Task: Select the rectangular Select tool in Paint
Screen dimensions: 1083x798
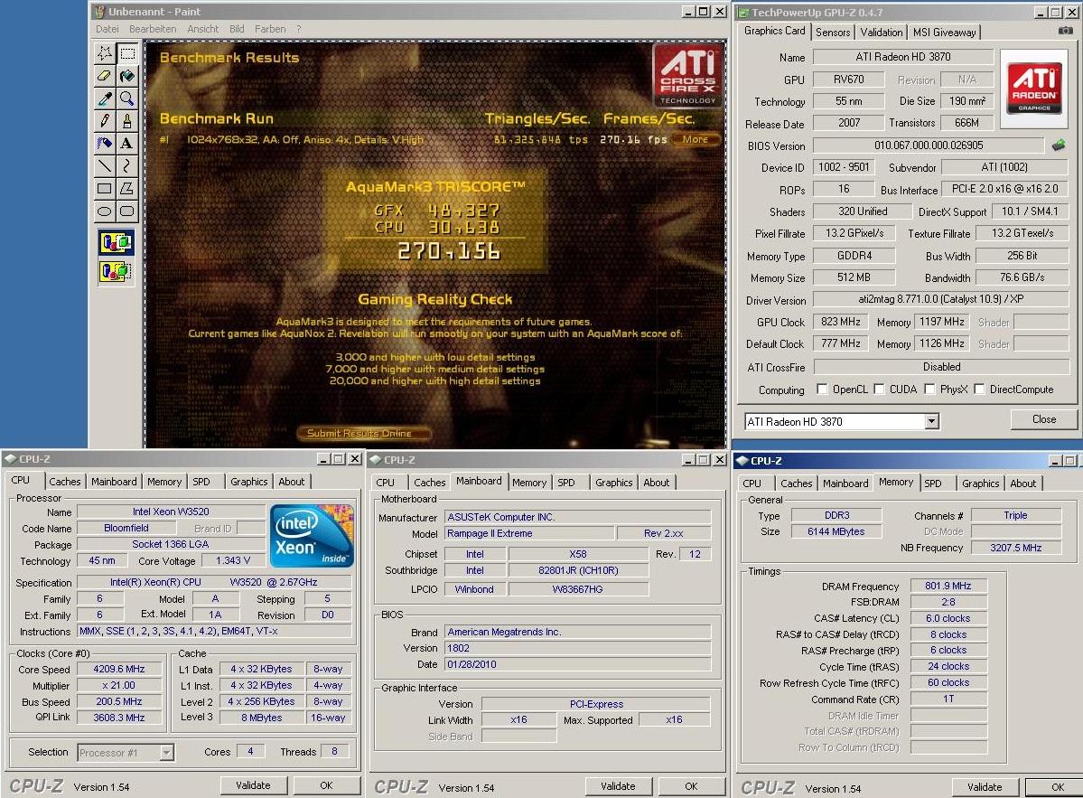Action: tap(127, 53)
